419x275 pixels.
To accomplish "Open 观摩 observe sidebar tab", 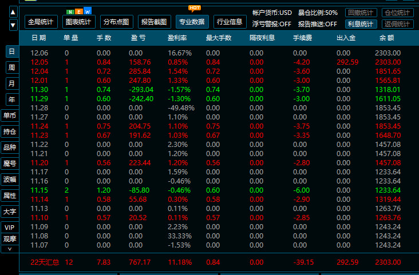I will 10,238.
